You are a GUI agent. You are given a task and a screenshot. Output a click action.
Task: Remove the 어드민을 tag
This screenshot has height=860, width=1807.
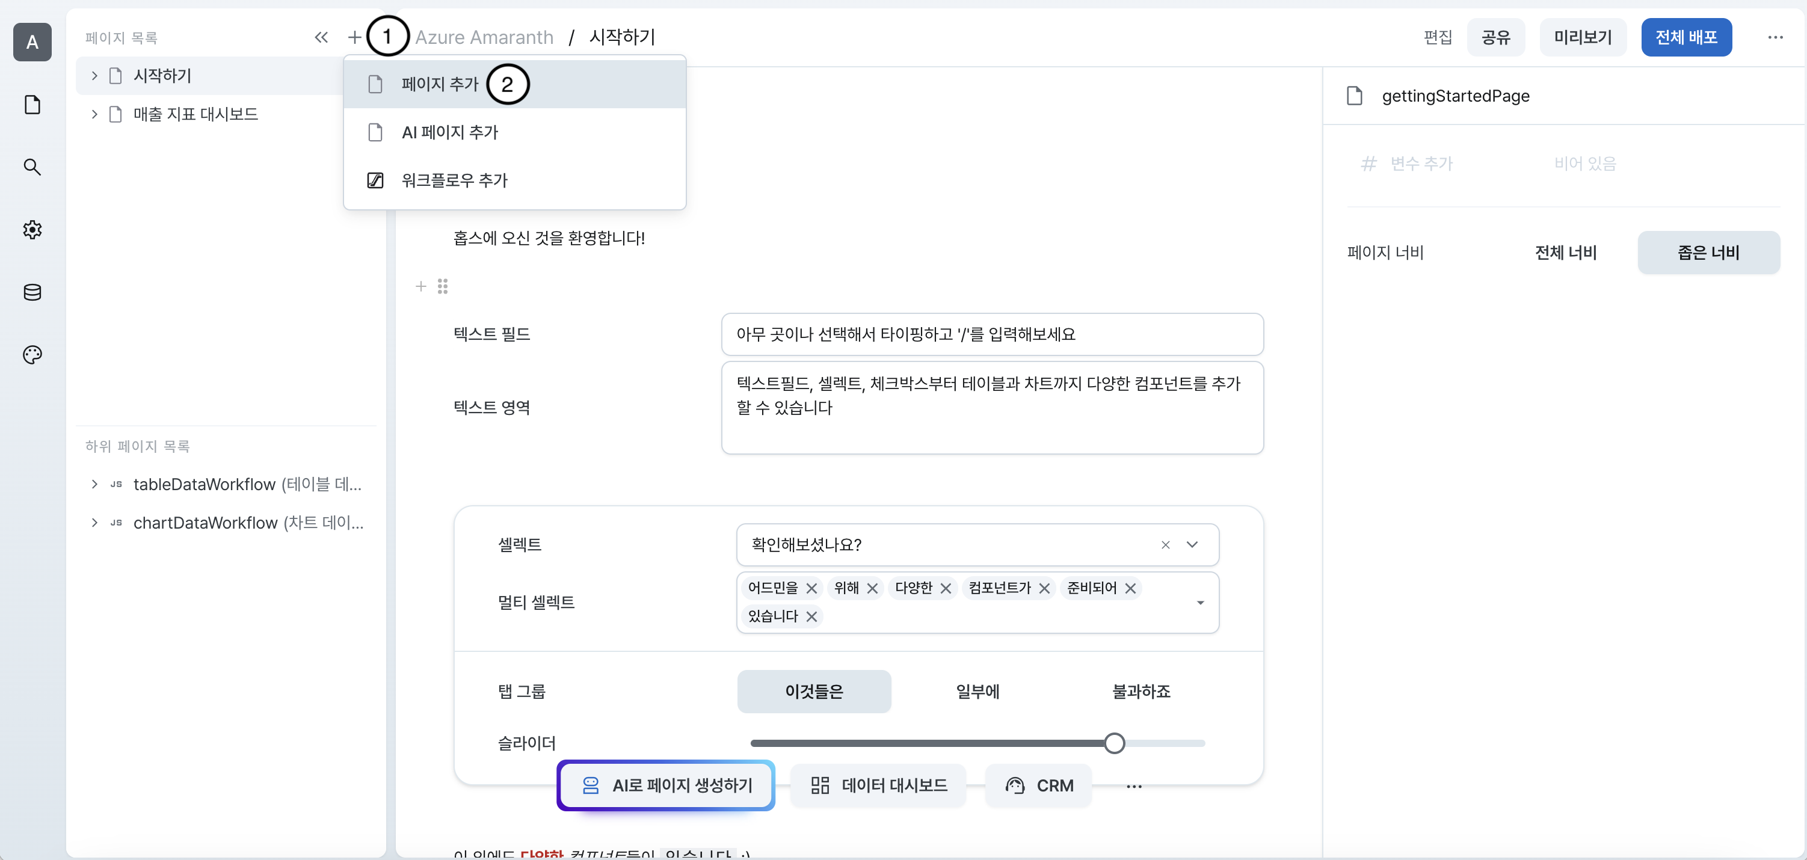pyautogui.click(x=811, y=589)
